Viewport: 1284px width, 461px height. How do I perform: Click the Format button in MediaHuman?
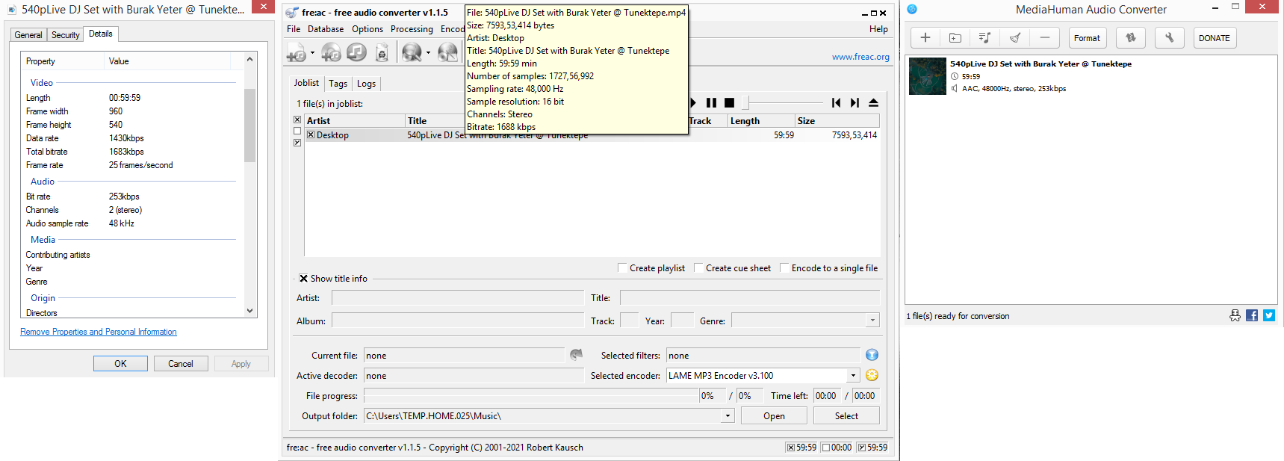tap(1087, 38)
